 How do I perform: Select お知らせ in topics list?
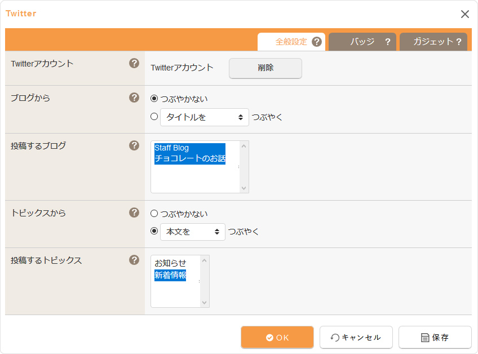pyautogui.click(x=170, y=263)
